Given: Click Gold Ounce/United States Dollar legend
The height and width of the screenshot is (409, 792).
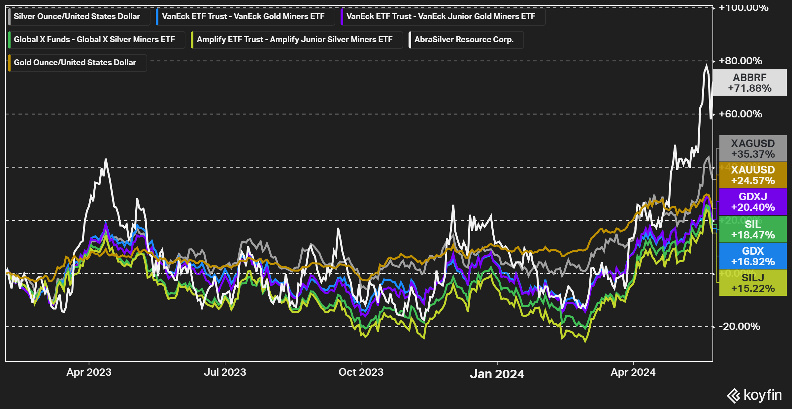Looking at the screenshot, I should (x=75, y=63).
